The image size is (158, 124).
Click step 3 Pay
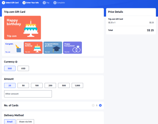46,3
